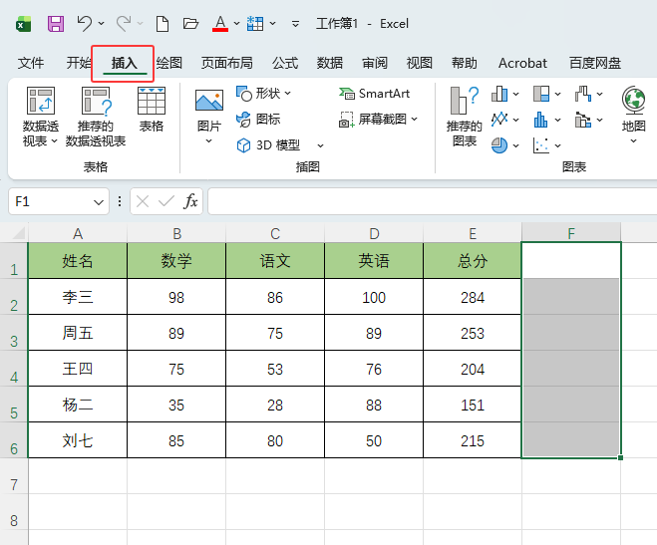Screen dimensions: 657x545
Task: Switch to the 视图 tab
Action: [x=420, y=63]
